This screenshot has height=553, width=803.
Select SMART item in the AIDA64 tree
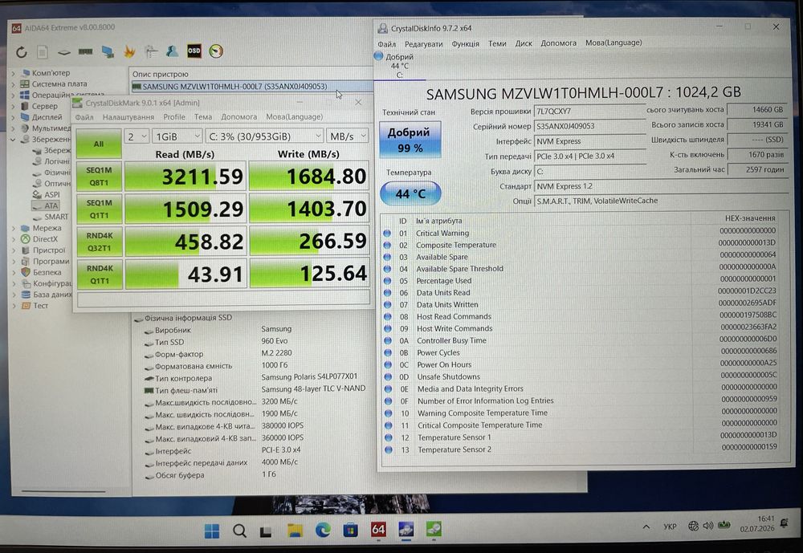(56, 217)
